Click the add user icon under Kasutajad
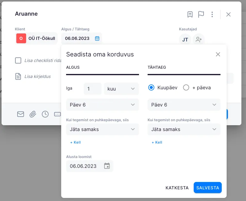This screenshot has width=246, height=201. [199, 40]
